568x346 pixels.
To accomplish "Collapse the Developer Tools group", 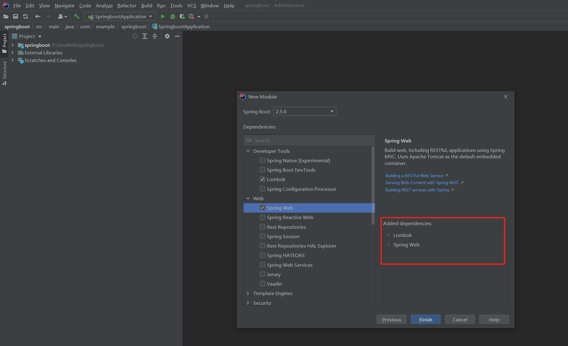I will point(248,151).
